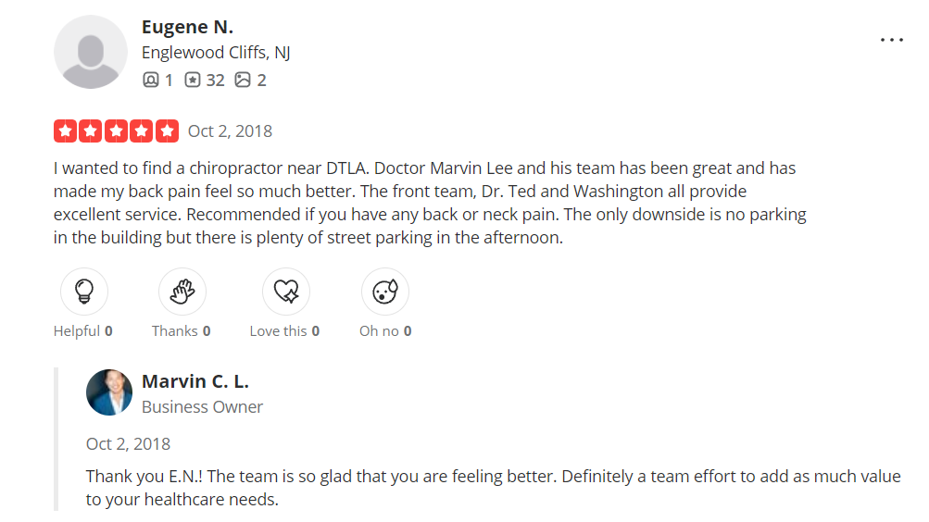The image size is (929, 522).
Task: Click the Love this heart icon
Action: pyautogui.click(x=286, y=292)
